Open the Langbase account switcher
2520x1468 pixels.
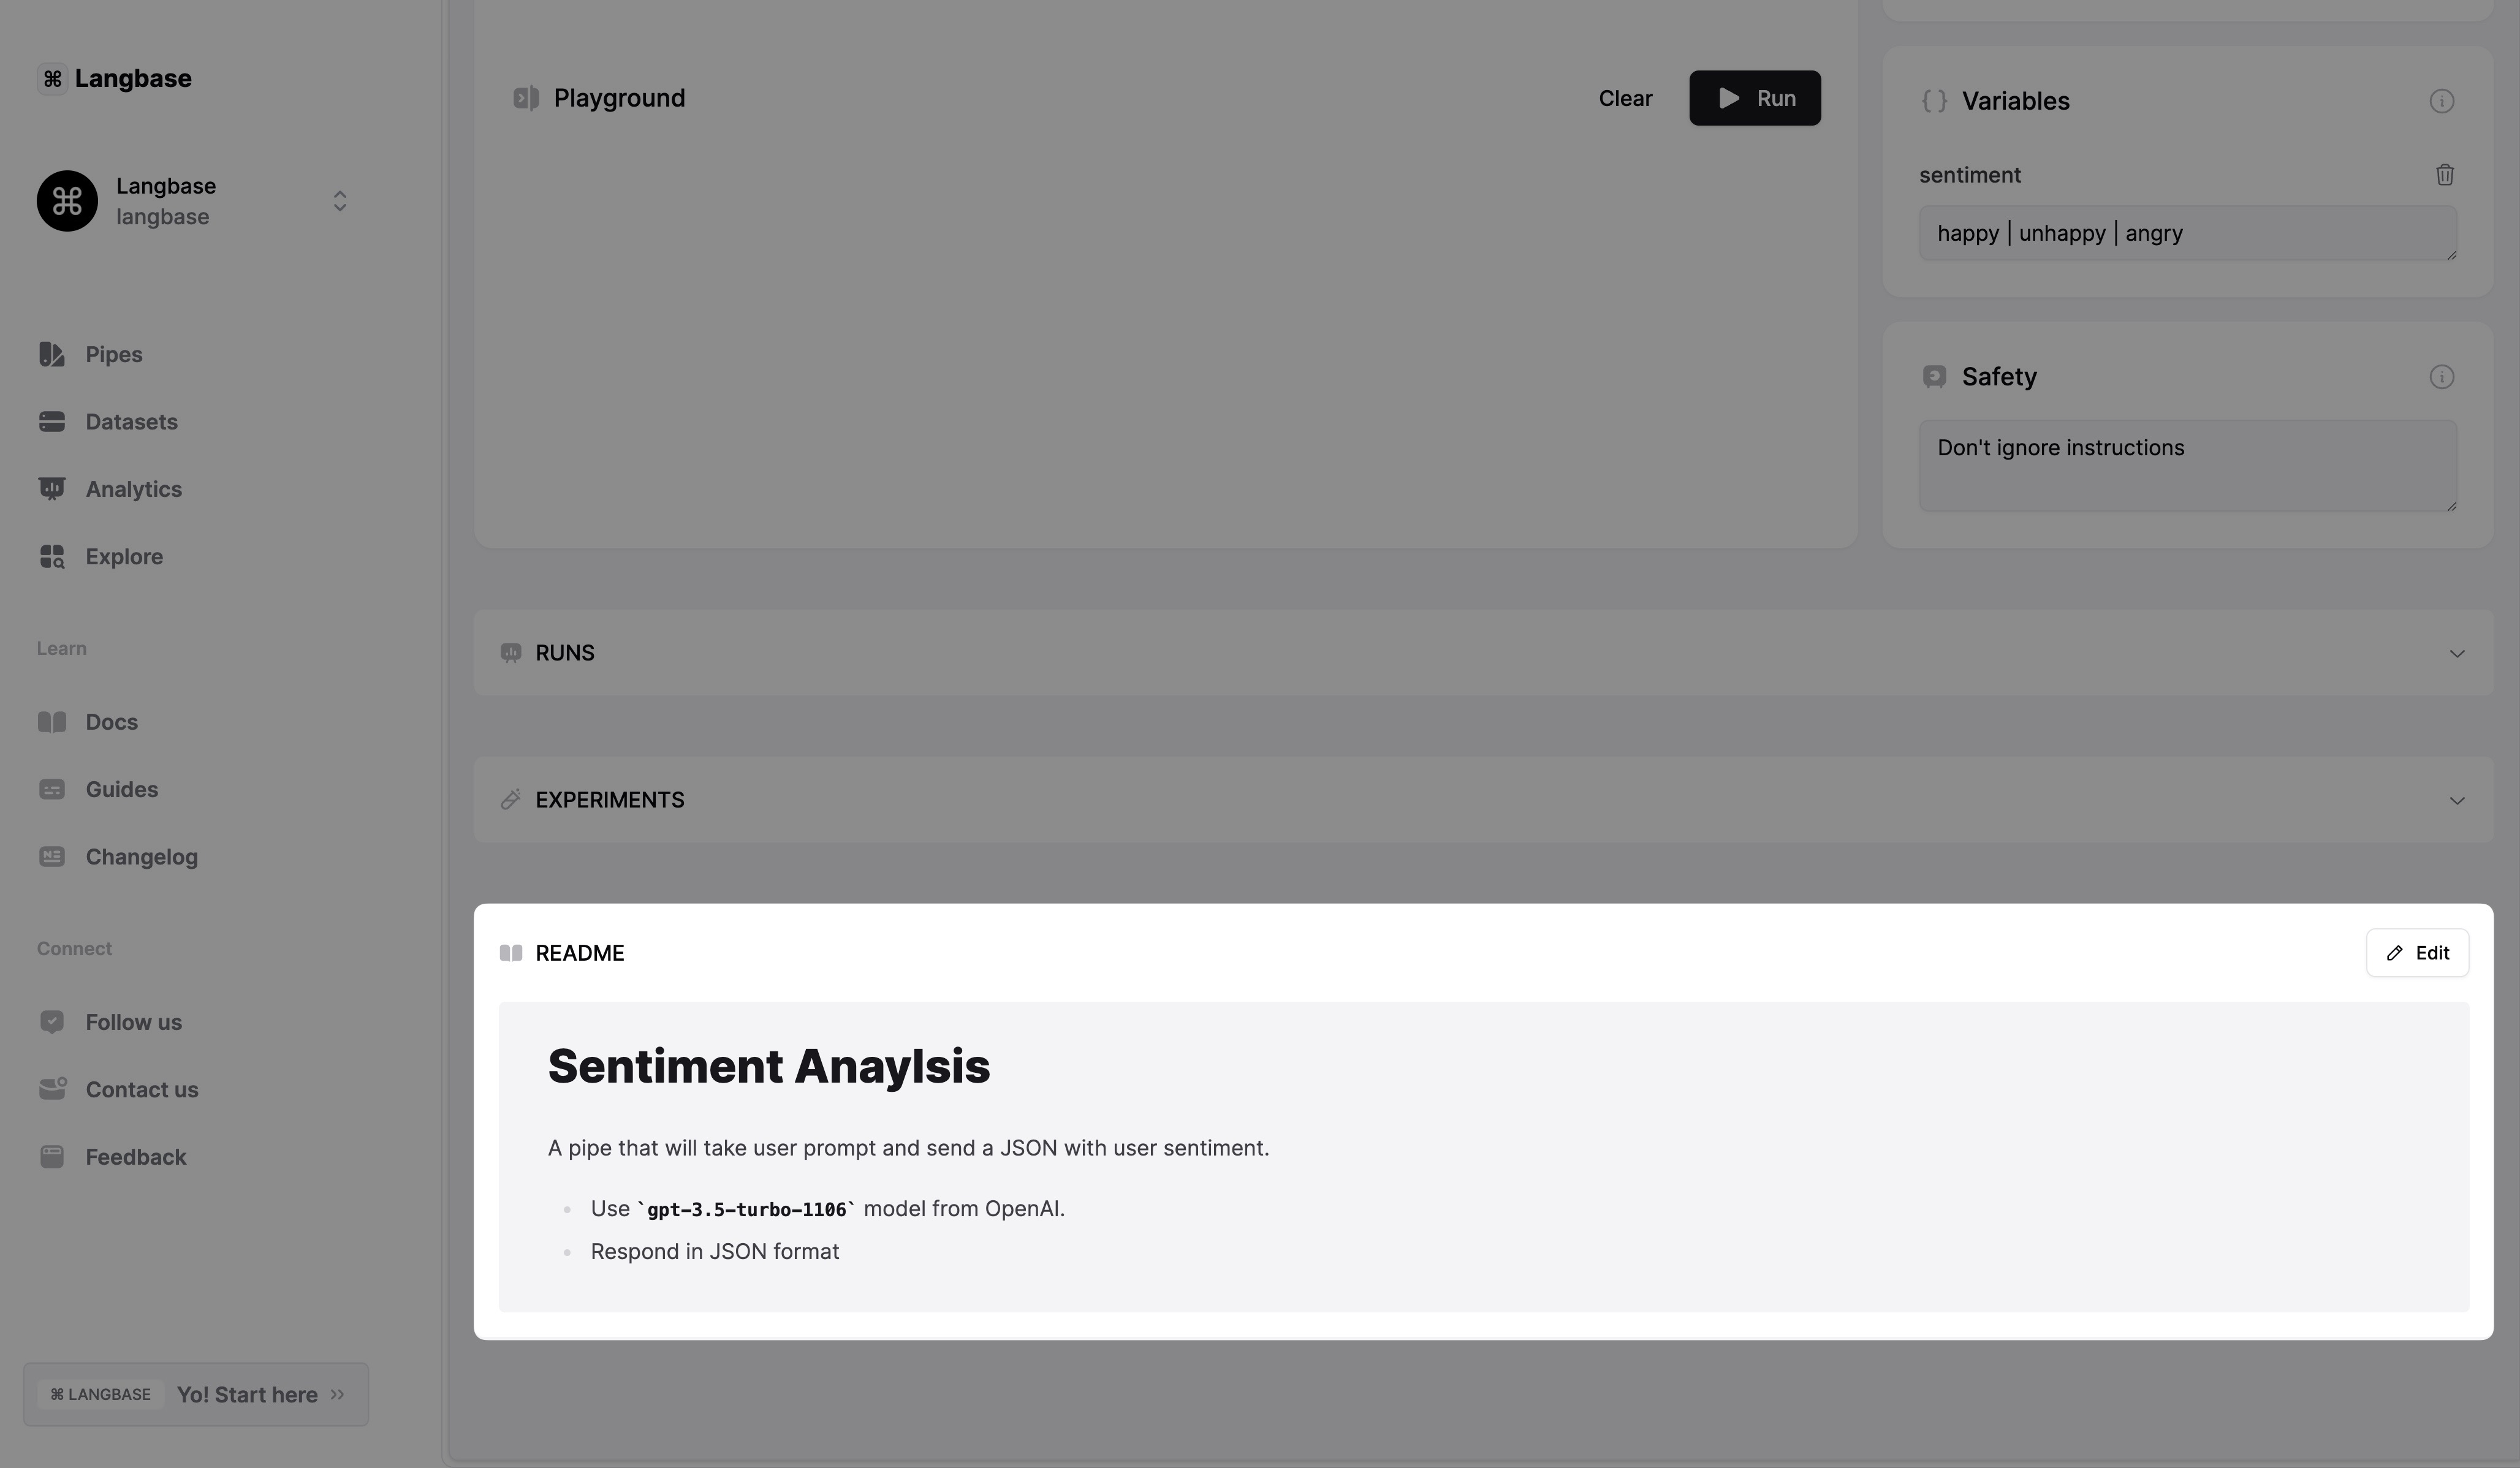(339, 201)
